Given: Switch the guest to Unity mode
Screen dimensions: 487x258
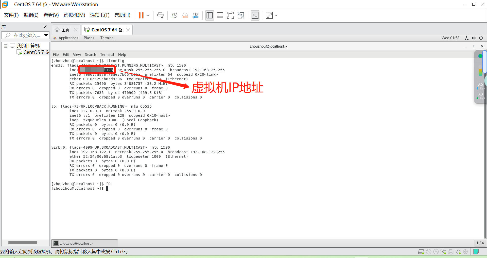Looking at the screenshot, I should point(241,15).
